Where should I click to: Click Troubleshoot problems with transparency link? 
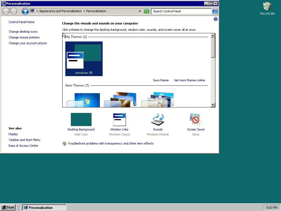pos(111,143)
